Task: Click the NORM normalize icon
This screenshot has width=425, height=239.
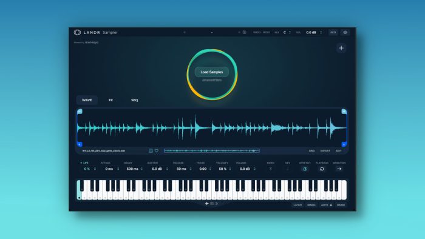Action: point(270,169)
